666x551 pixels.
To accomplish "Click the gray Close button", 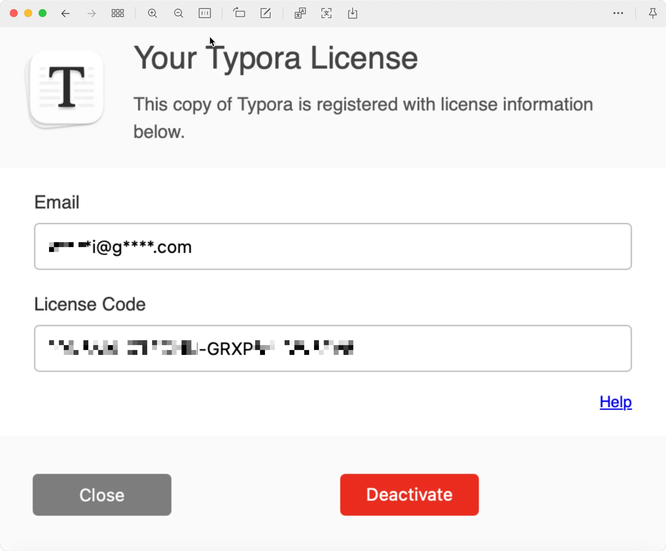I will [102, 495].
